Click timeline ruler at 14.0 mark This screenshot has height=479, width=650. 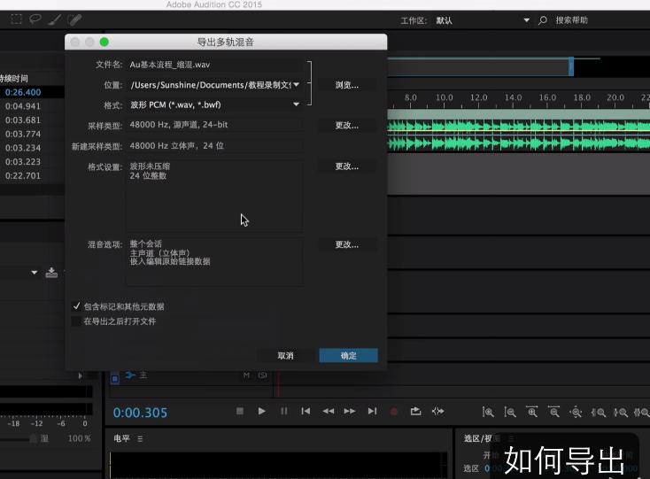(513, 97)
